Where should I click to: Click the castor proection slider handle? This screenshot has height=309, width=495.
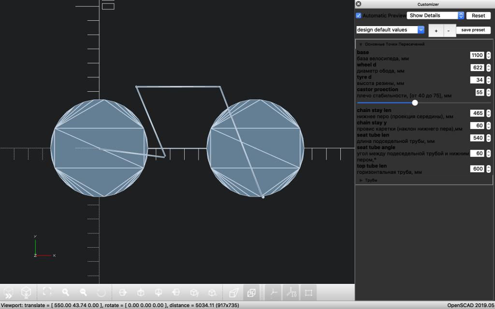pyautogui.click(x=415, y=102)
